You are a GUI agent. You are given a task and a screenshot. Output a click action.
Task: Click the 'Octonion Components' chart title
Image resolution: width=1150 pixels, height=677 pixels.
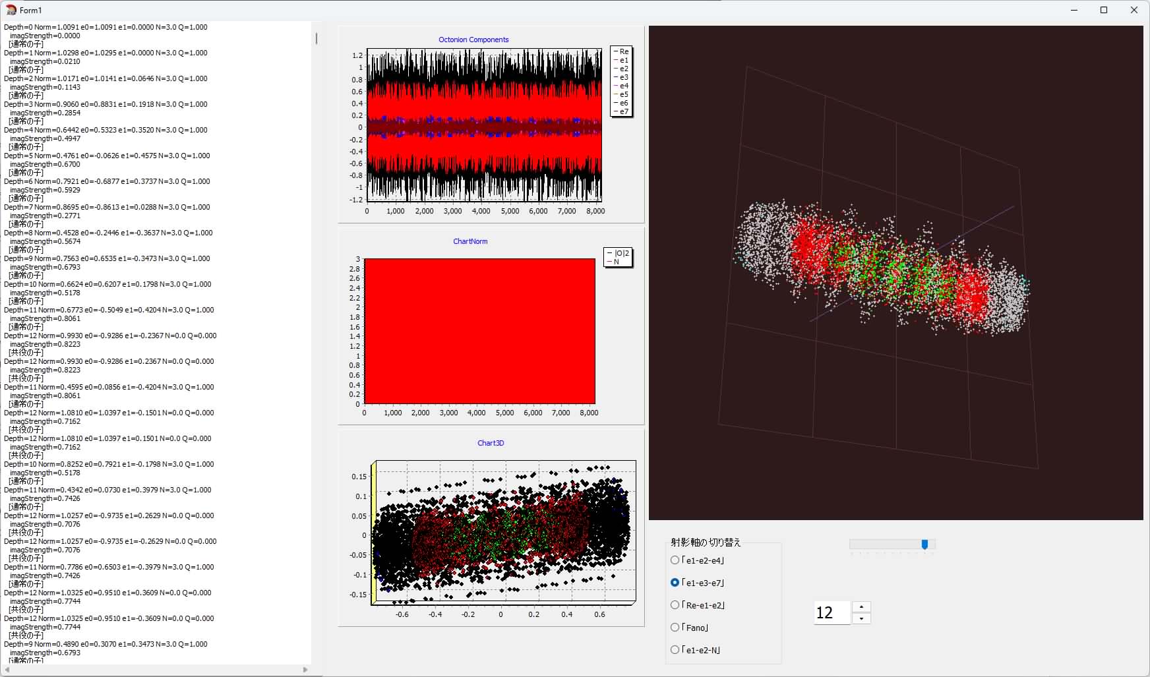point(473,40)
